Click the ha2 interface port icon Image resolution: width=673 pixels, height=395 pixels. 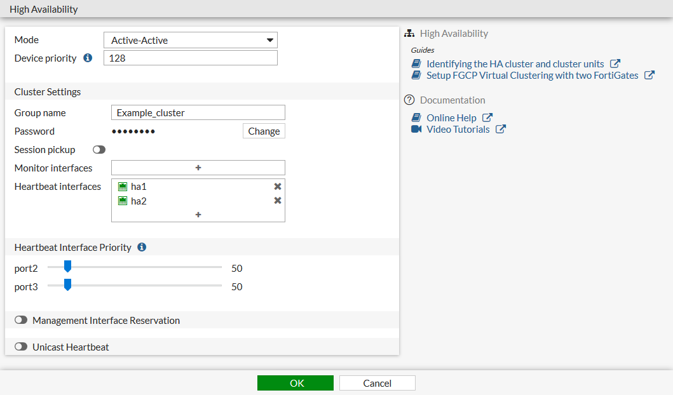123,201
